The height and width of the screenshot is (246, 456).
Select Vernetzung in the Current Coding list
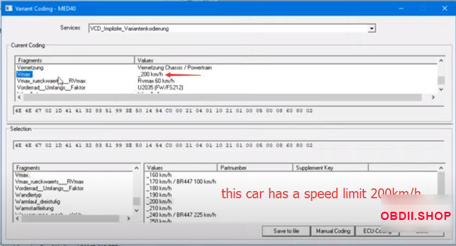[30, 68]
